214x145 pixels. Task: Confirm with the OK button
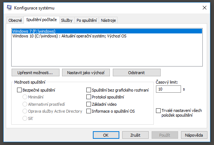106,135
